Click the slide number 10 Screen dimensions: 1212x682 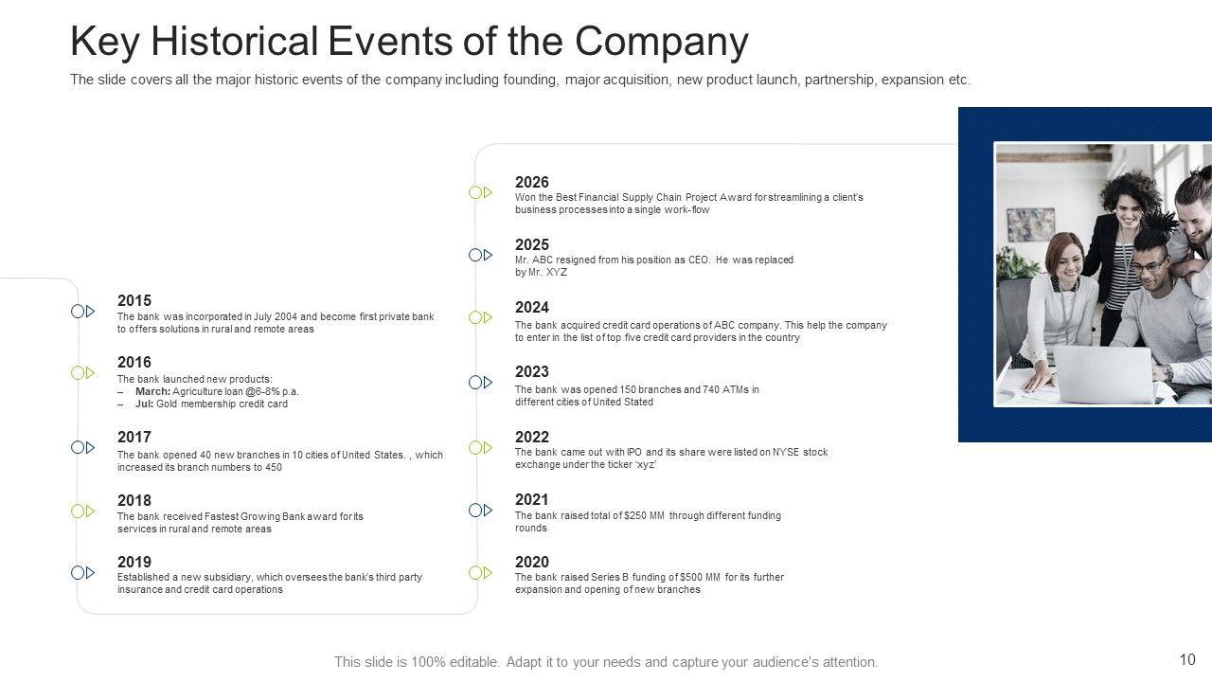point(1187,660)
